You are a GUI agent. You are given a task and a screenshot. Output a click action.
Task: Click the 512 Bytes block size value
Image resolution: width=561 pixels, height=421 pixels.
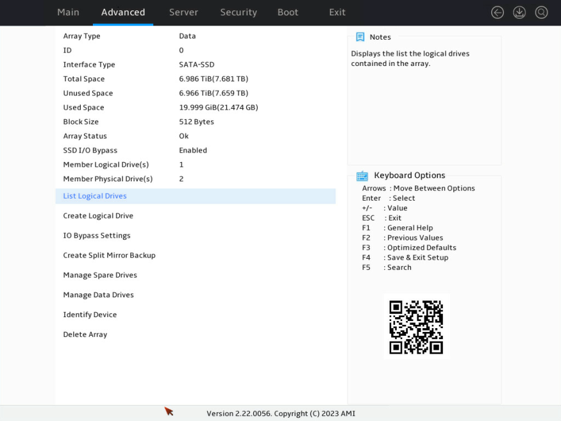pyautogui.click(x=196, y=122)
